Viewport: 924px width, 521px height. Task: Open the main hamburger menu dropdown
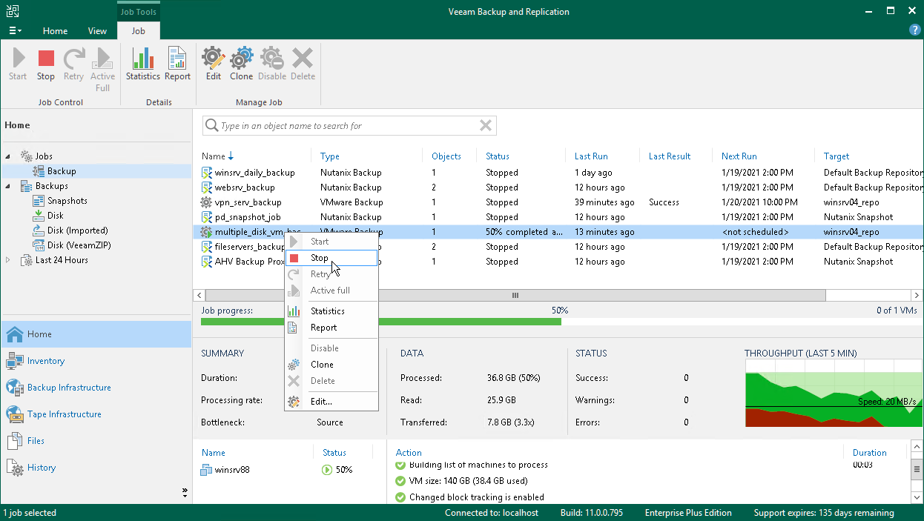point(15,31)
